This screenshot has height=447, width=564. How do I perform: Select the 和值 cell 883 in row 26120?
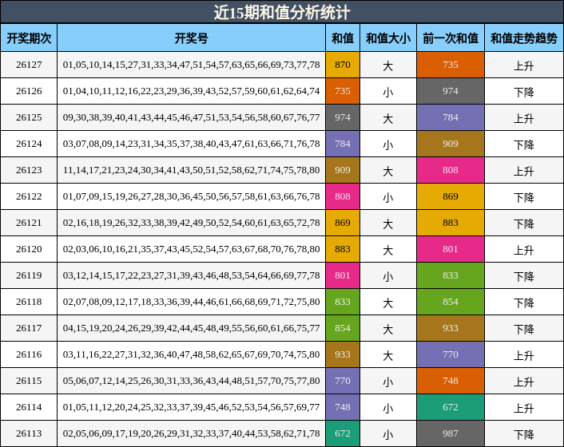click(x=343, y=249)
